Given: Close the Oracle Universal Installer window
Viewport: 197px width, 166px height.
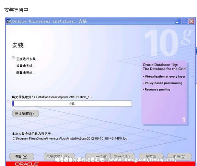Looking at the screenshot, I should click(x=192, y=21).
